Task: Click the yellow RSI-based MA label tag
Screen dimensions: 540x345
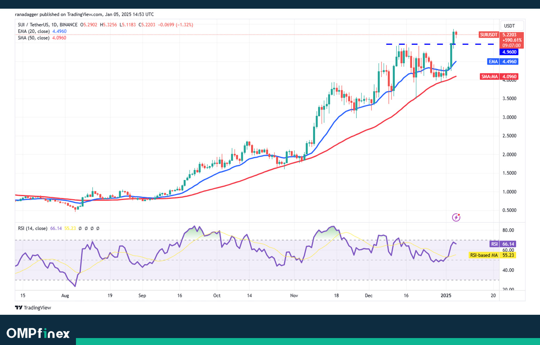Action: 484,255
